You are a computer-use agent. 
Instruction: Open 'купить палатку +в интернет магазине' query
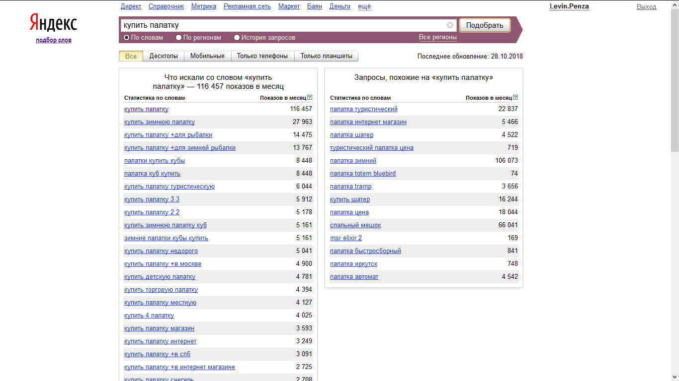179,367
